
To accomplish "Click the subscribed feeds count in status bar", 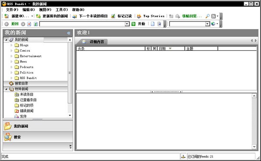I will [x=201, y=156].
